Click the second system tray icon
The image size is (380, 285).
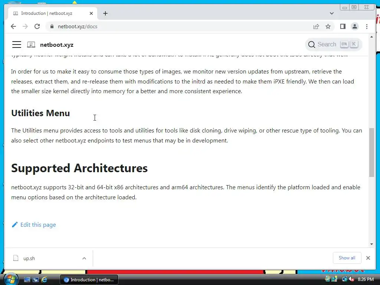click(334, 279)
